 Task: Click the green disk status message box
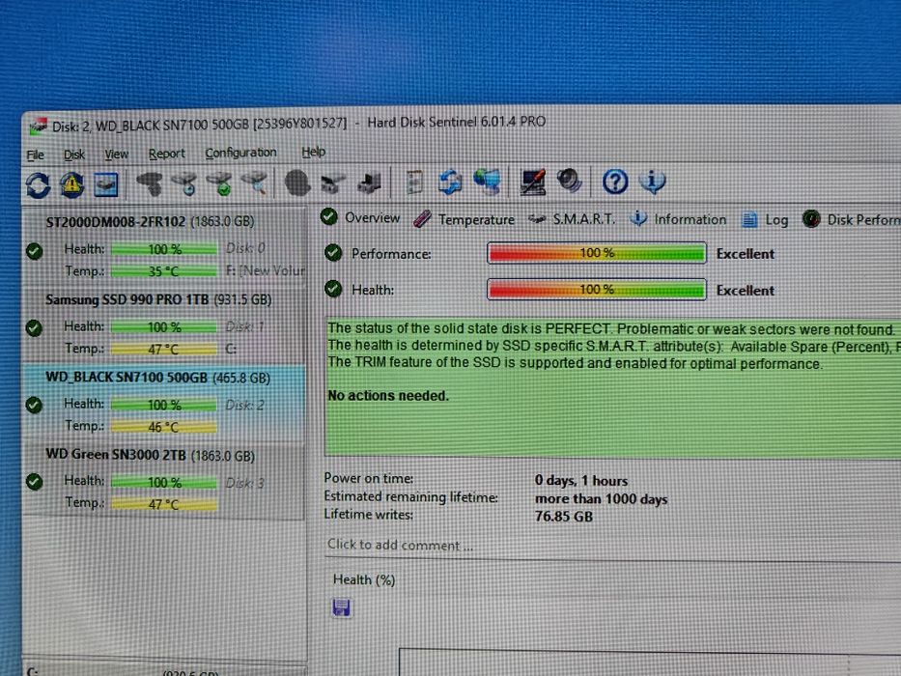click(612, 387)
